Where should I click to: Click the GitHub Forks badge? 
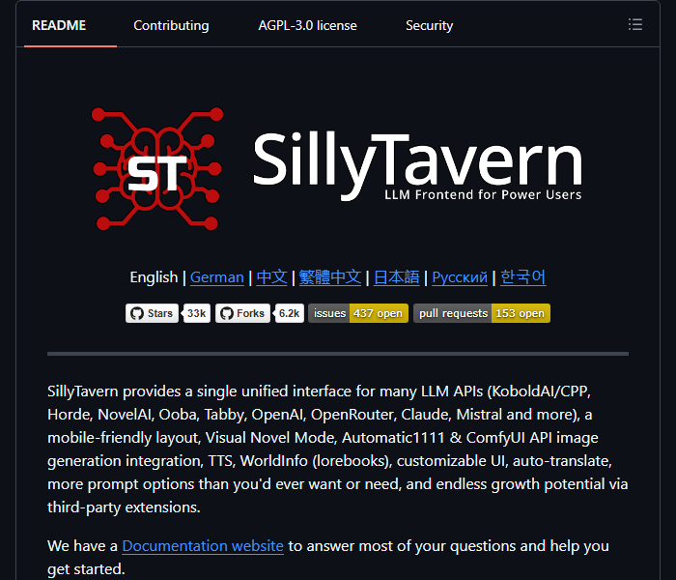(242, 313)
